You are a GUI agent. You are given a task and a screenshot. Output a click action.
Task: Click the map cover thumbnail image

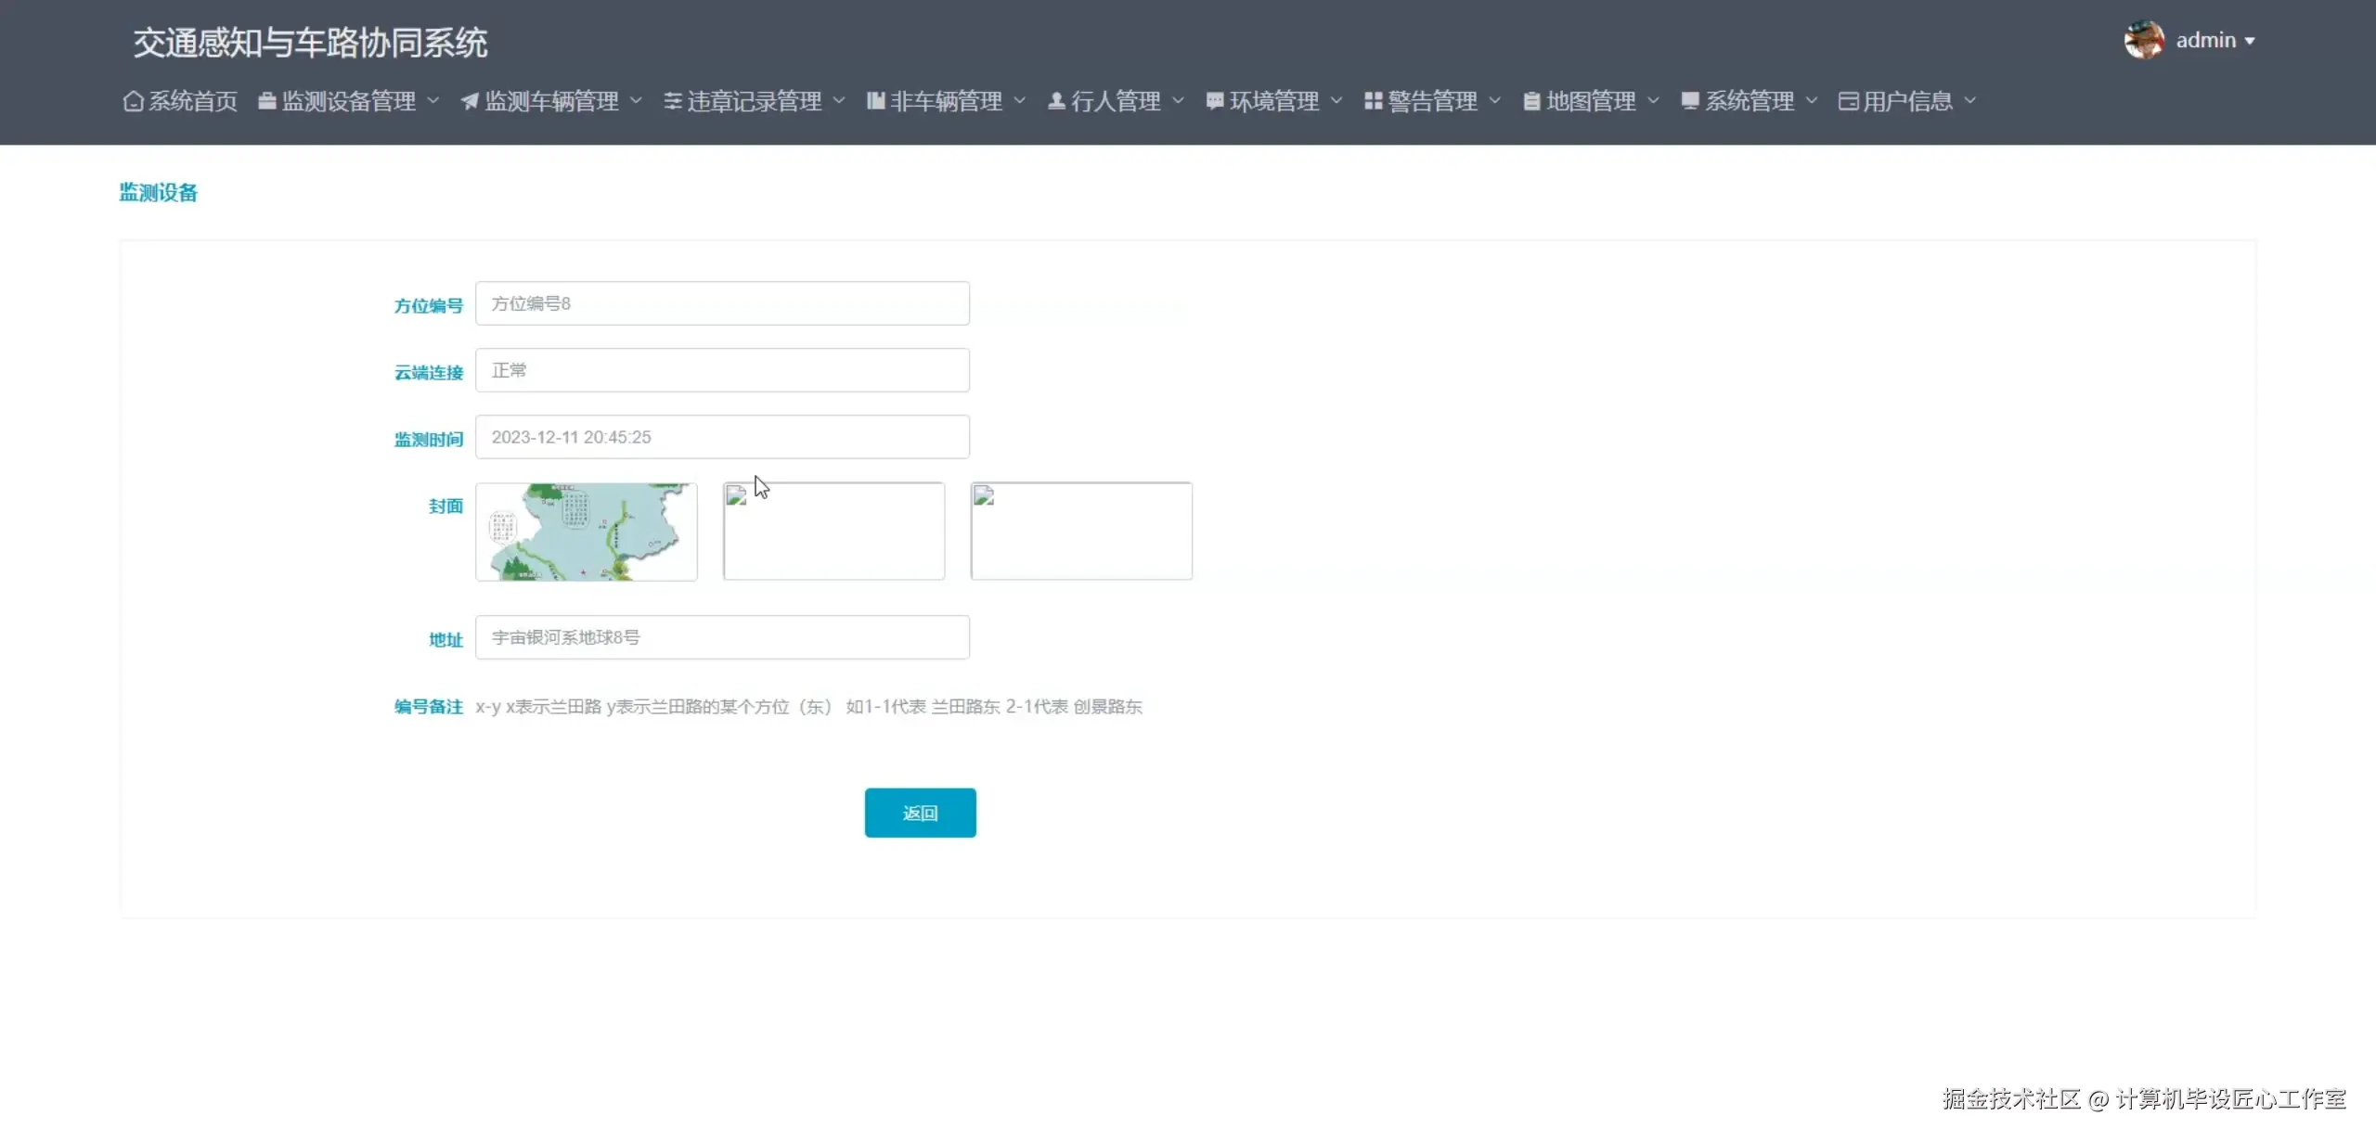[x=586, y=532]
